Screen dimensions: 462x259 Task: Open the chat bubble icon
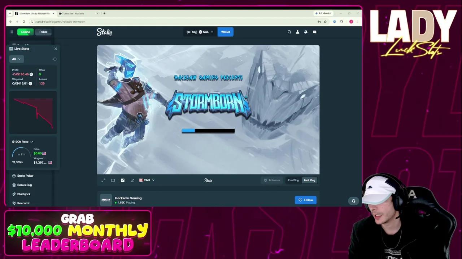314,32
